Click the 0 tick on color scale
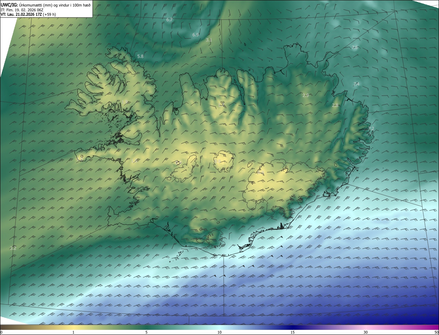 pos(1,332)
